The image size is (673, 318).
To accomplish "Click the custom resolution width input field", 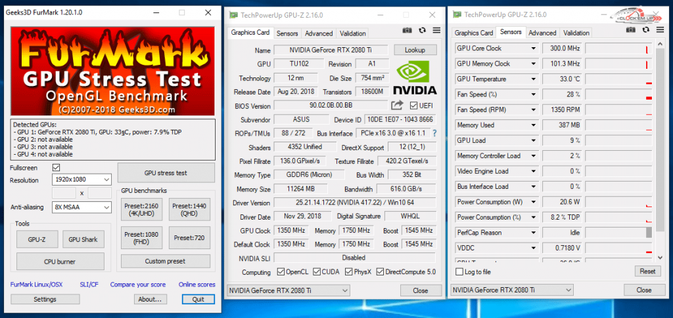I will [x=64, y=193].
